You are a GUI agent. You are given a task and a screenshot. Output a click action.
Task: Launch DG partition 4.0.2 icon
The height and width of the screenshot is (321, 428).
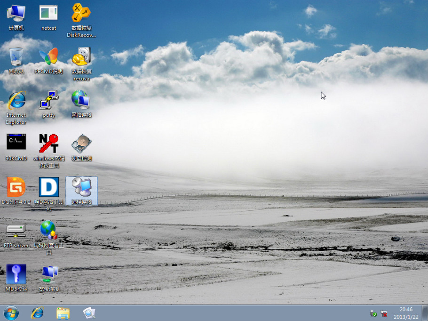click(x=16, y=187)
